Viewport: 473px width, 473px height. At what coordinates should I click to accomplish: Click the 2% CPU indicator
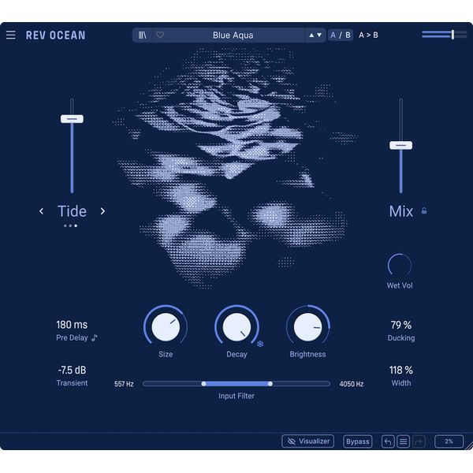pos(449,441)
